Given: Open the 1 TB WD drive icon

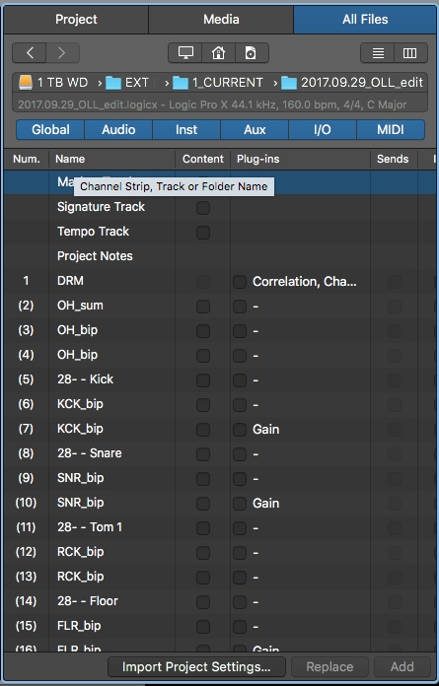Looking at the screenshot, I should [26, 82].
